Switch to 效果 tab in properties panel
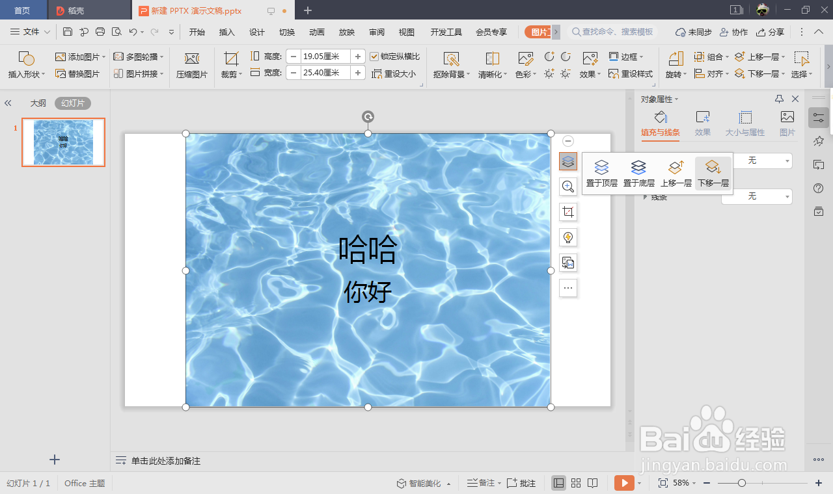Viewport: 833px width, 494px height. pos(703,123)
